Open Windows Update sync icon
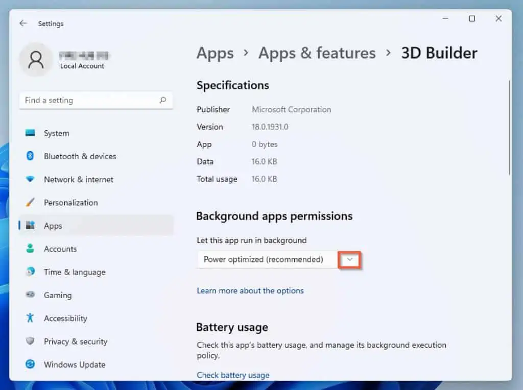 [x=30, y=364]
